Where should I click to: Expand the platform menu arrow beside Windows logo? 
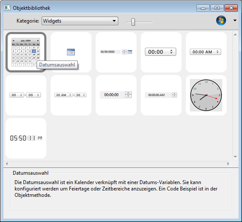pyautogui.click(x=235, y=20)
